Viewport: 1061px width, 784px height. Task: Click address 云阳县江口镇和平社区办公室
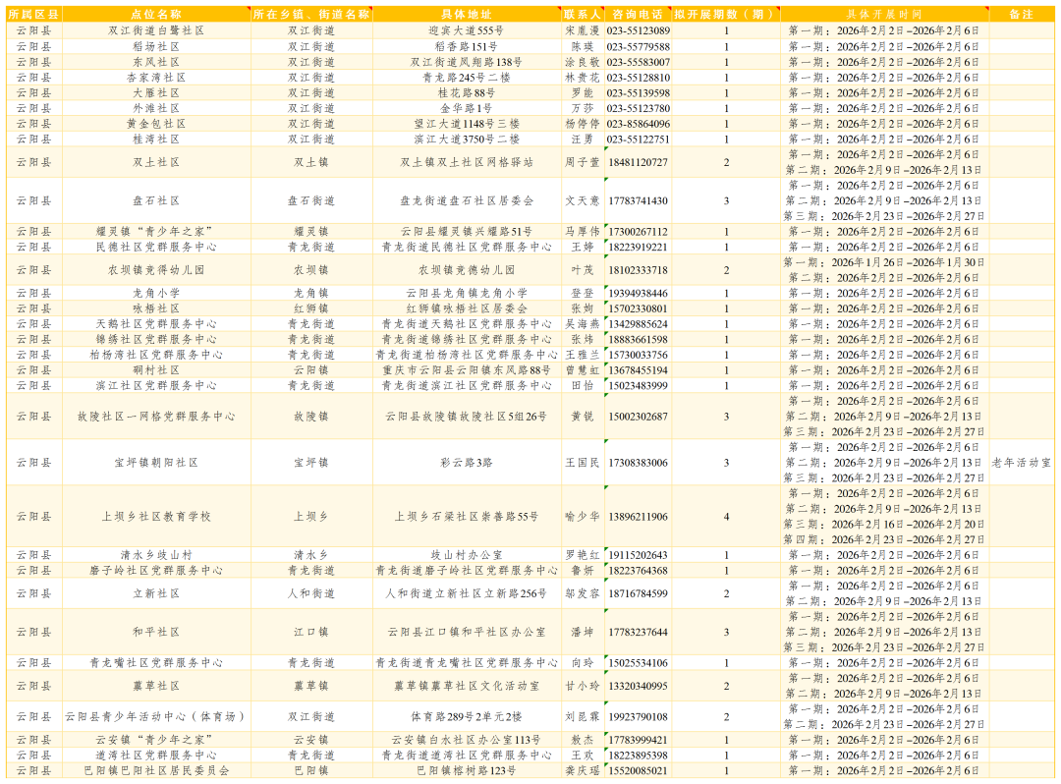pyautogui.click(x=467, y=632)
